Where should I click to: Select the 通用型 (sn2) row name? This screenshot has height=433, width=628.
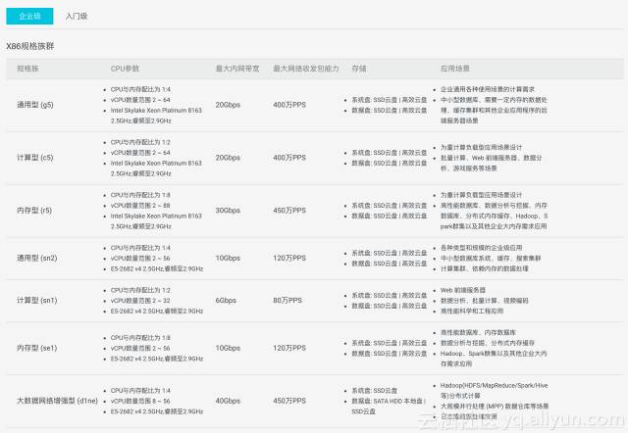pyautogui.click(x=37, y=258)
